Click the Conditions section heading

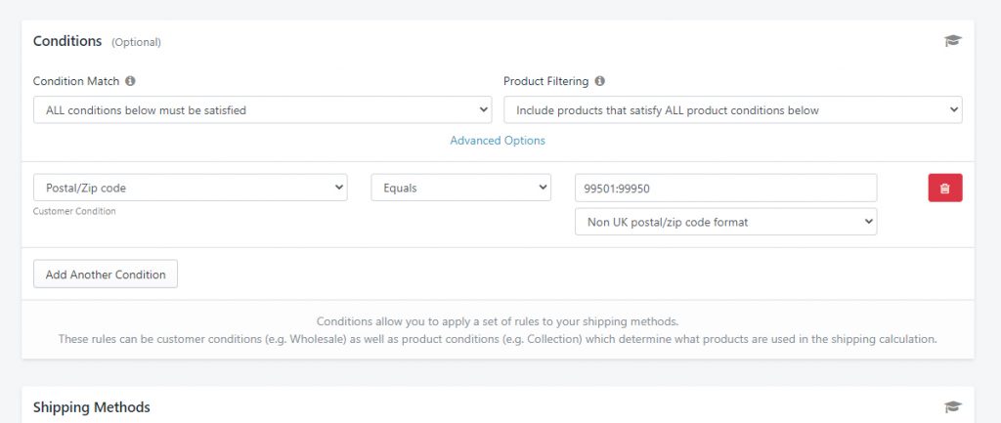(x=67, y=41)
